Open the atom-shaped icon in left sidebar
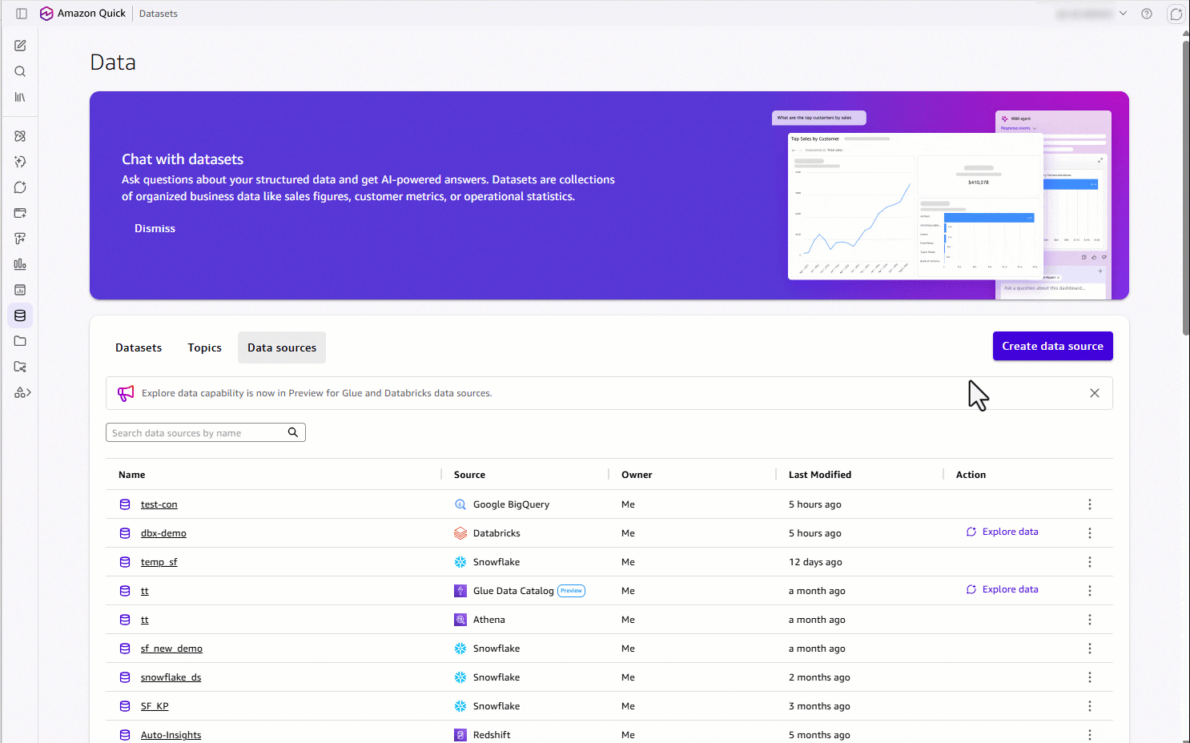The height and width of the screenshot is (743, 1190). (20, 136)
